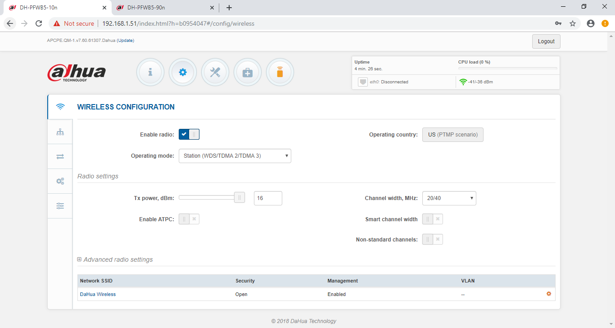The width and height of the screenshot is (615, 328).
Task: Click the Tx power value input field
Action: [268, 198]
